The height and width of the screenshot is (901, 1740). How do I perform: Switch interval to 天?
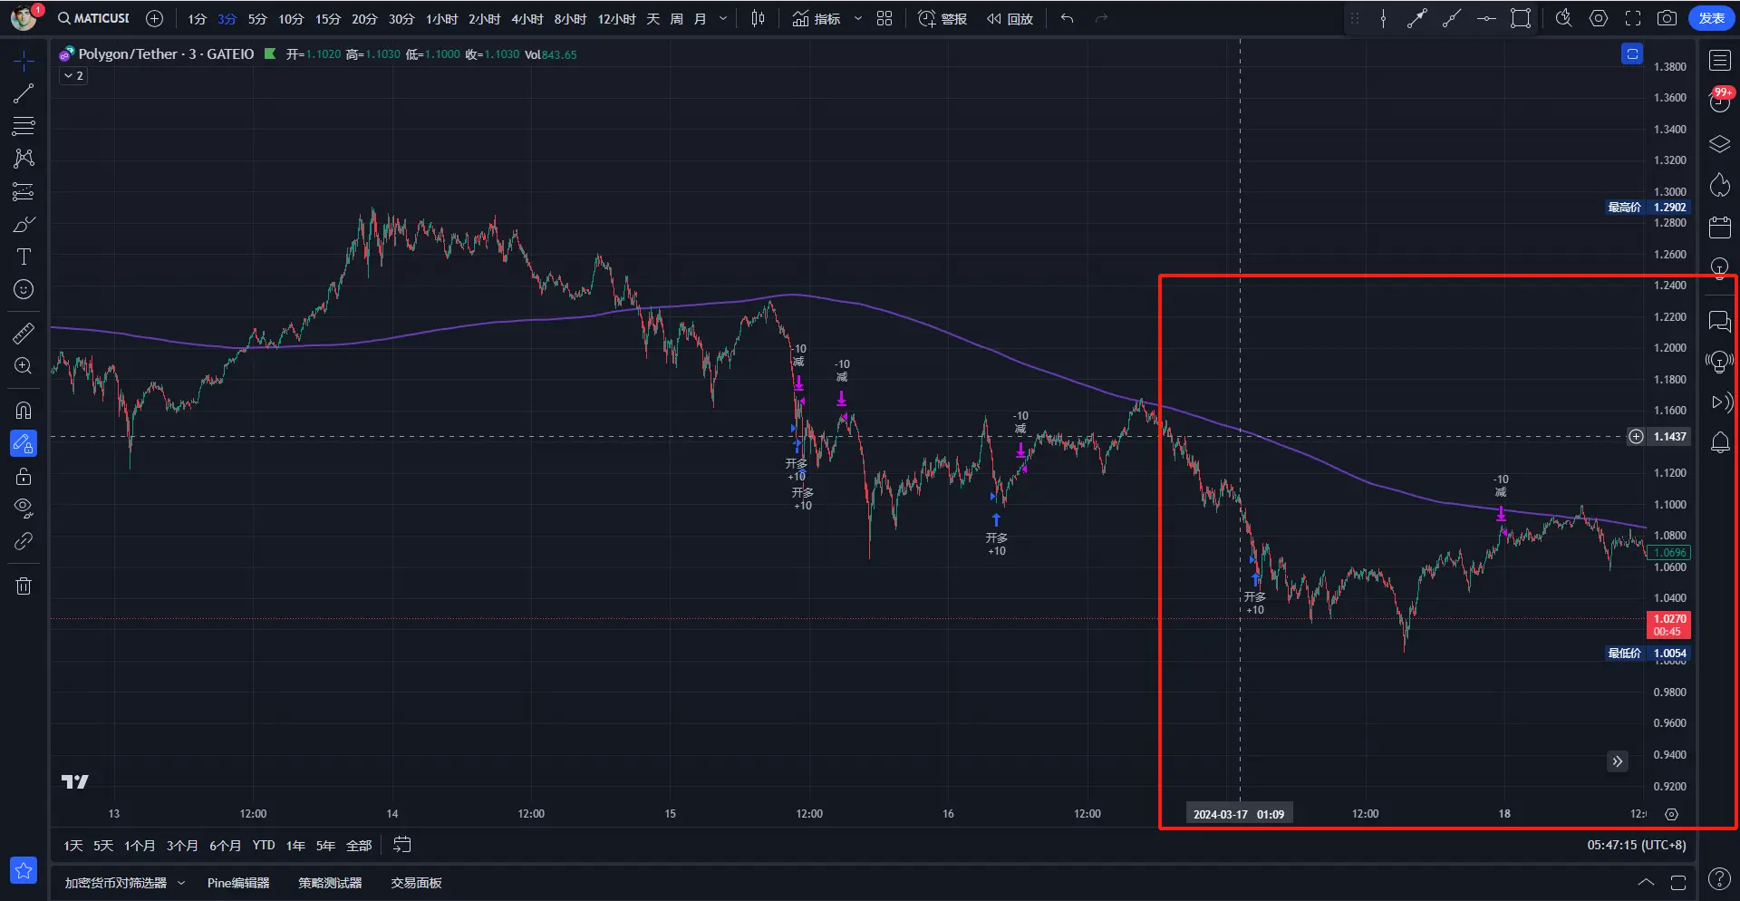click(653, 19)
